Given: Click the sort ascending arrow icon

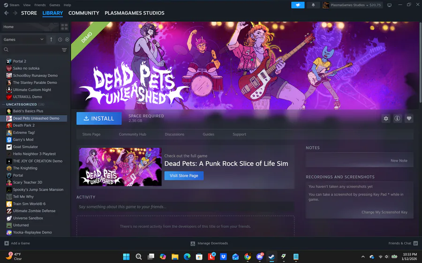Looking at the screenshot, I should pos(51,39).
